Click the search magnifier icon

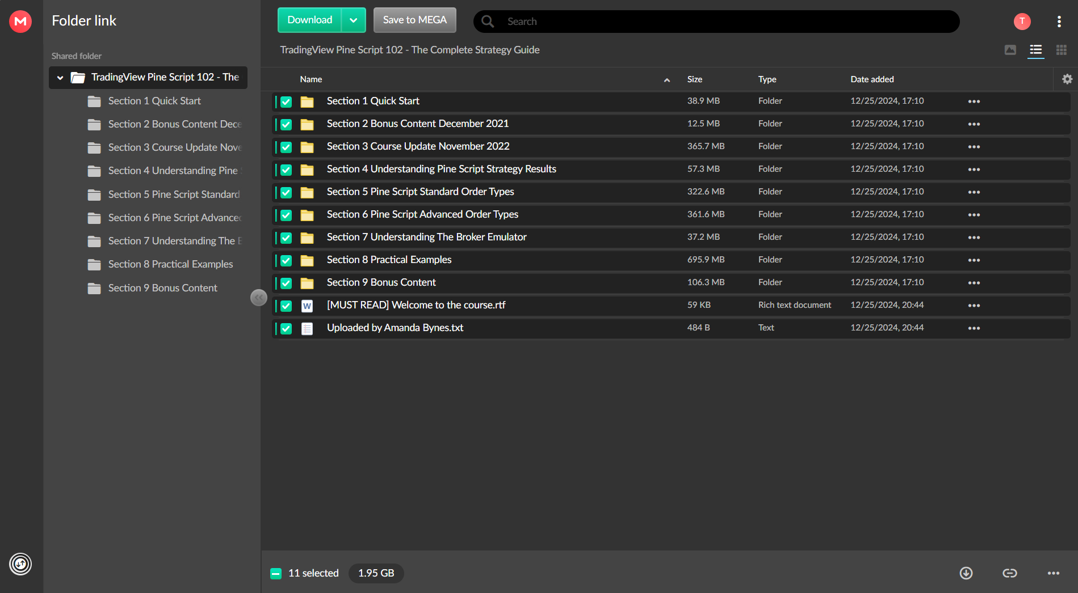click(488, 22)
